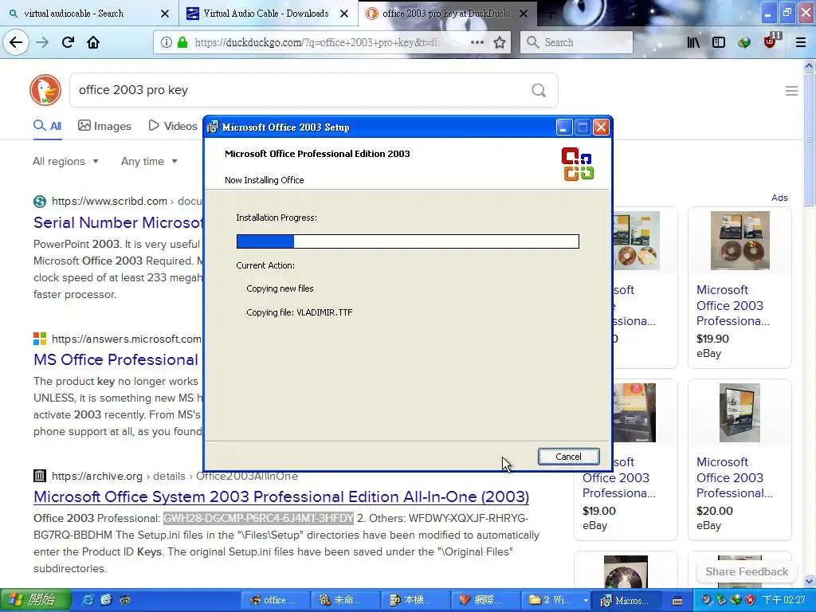Switch to '本機...' taskbar button
The height and width of the screenshot is (612, 816).
click(x=414, y=600)
